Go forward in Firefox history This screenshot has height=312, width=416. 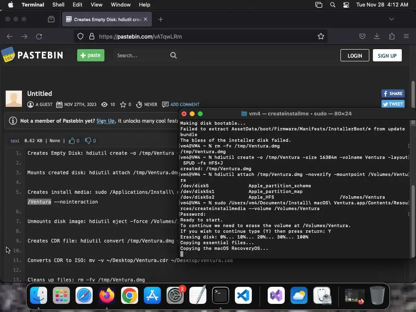point(24,37)
